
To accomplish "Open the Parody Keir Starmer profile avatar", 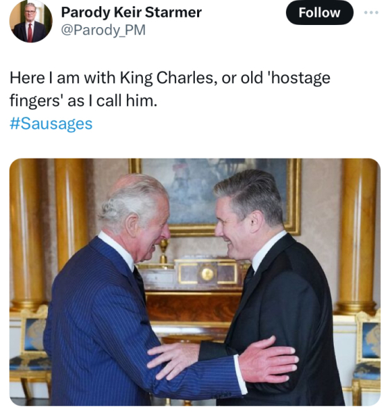I will [x=31, y=22].
